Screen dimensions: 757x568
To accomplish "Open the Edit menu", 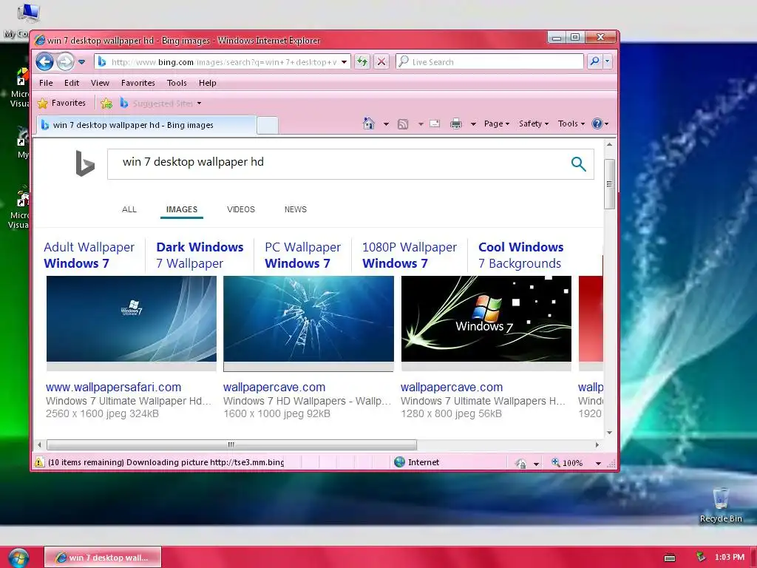I will tap(72, 83).
